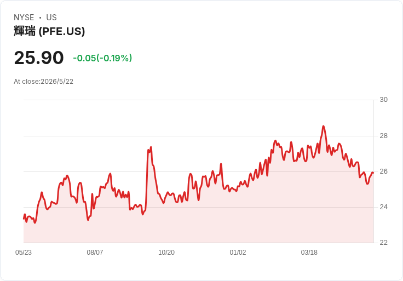Click the 22 price axis label
The image size is (403, 281).
point(383,242)
